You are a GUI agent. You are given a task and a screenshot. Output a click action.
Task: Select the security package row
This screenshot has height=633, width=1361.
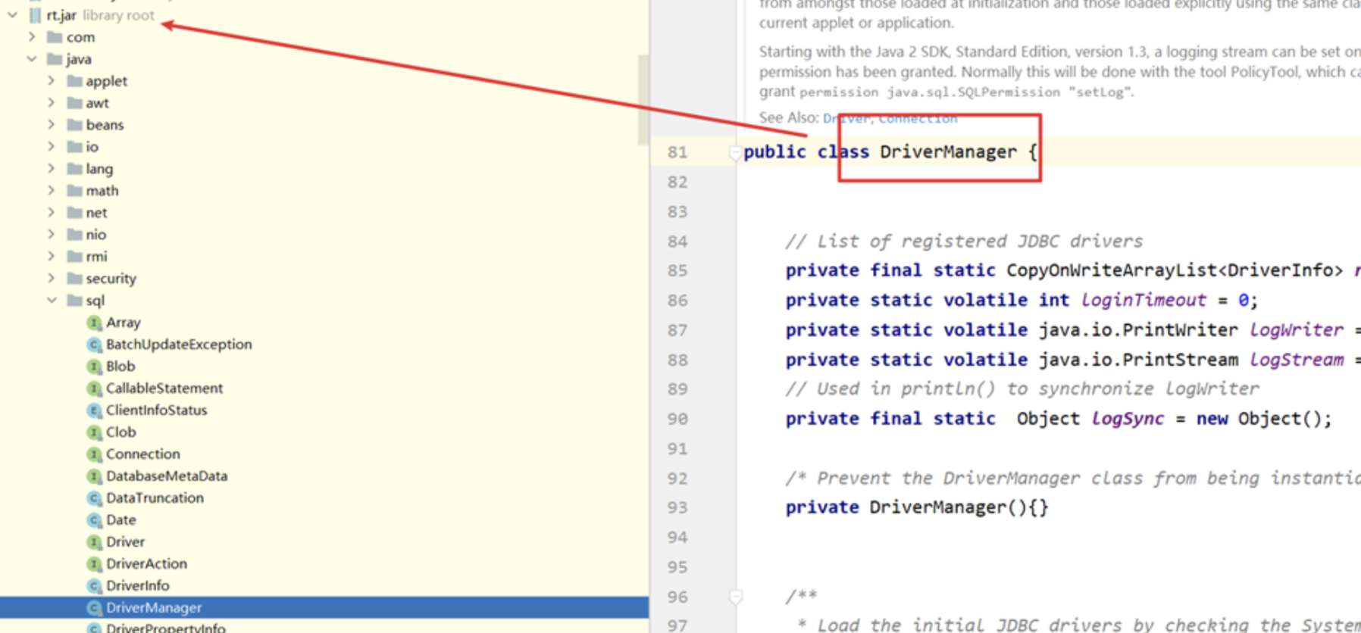tap(324, 278)
